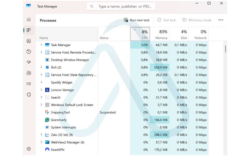Click the NordVPN process icon
The width and height of the screenshot is (250, 156).
(47, 150)
